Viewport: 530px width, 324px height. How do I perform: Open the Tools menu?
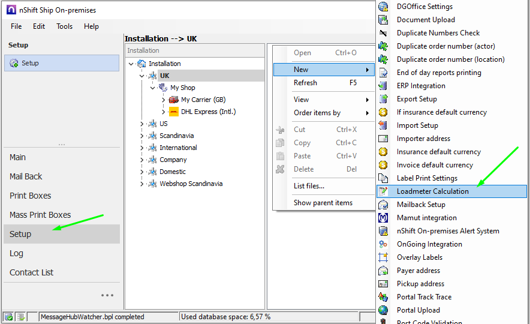[65, 26]
